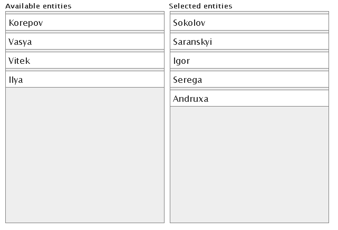Image resolution: width=338 pixels, height=230 pixels.
Task: Click the Vasya entity
Action: tap(84, 42)
